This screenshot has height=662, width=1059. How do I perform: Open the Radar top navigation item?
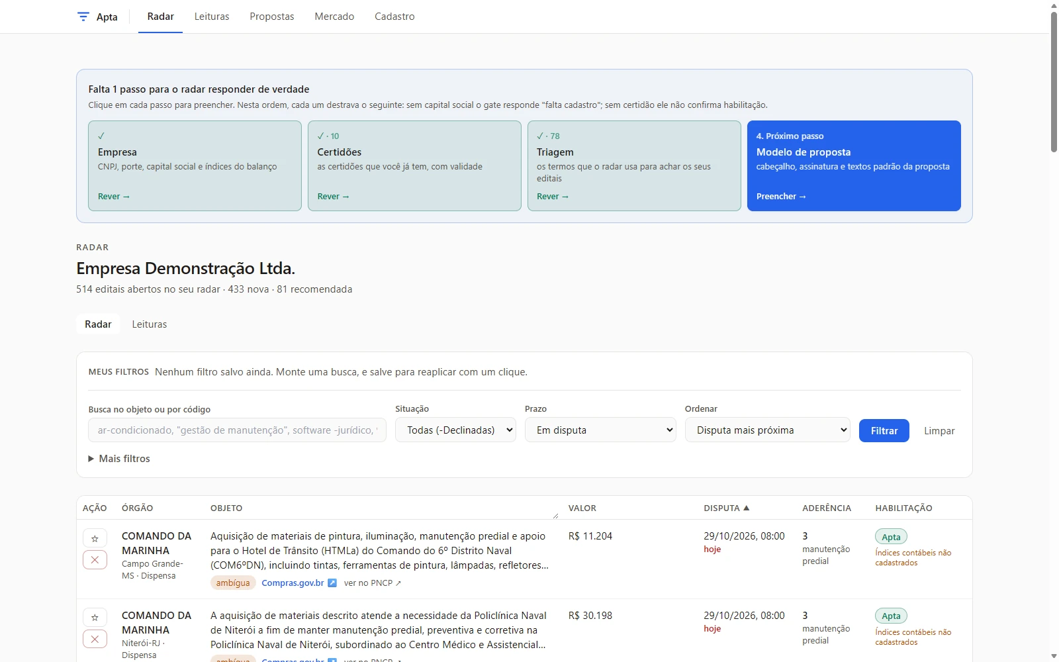click(x=160, y=17)
